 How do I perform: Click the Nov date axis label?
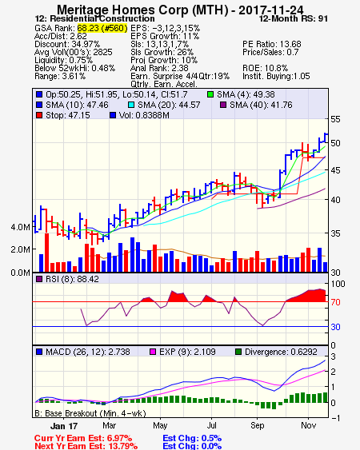point(308,425)
